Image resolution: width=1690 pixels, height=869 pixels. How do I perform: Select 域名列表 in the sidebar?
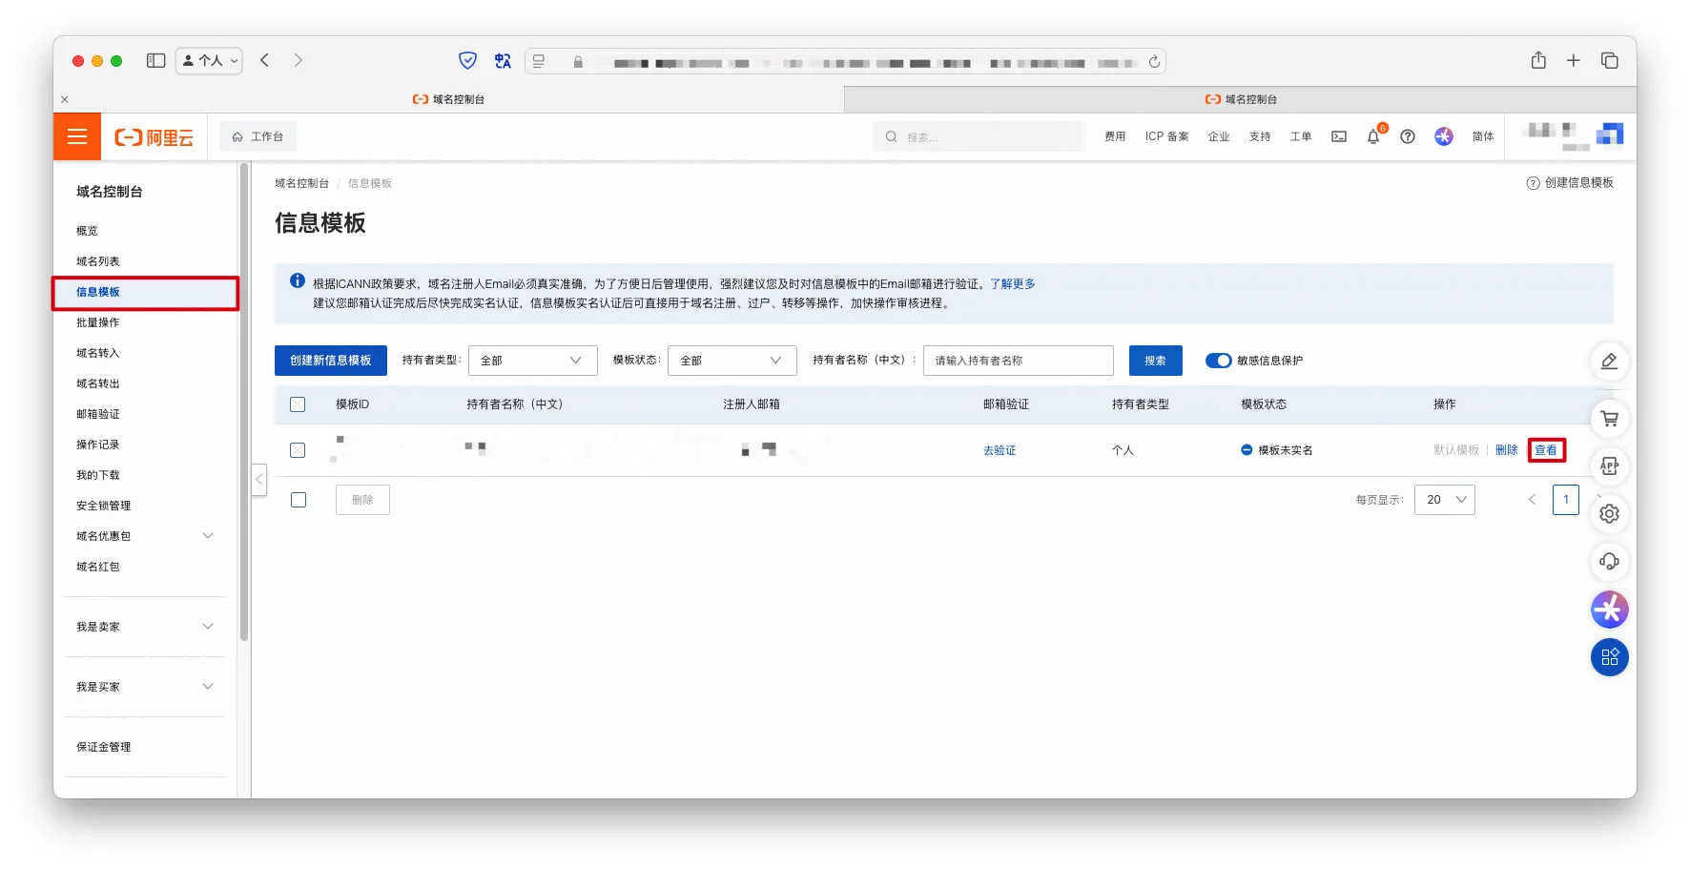pos(98,261)
